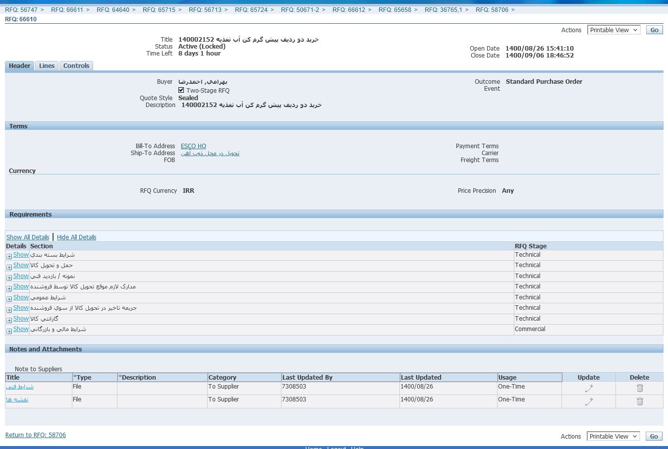Switch to the Header tab
Viewport: 668px width, 449px height.
(x=19, y=66)
